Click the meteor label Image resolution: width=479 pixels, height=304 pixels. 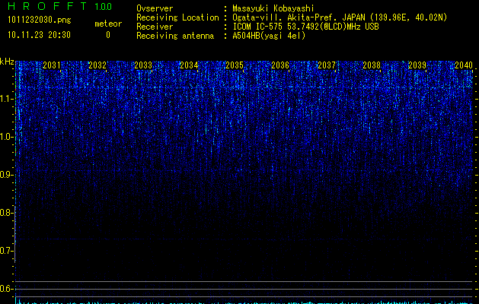coord(108,24)
